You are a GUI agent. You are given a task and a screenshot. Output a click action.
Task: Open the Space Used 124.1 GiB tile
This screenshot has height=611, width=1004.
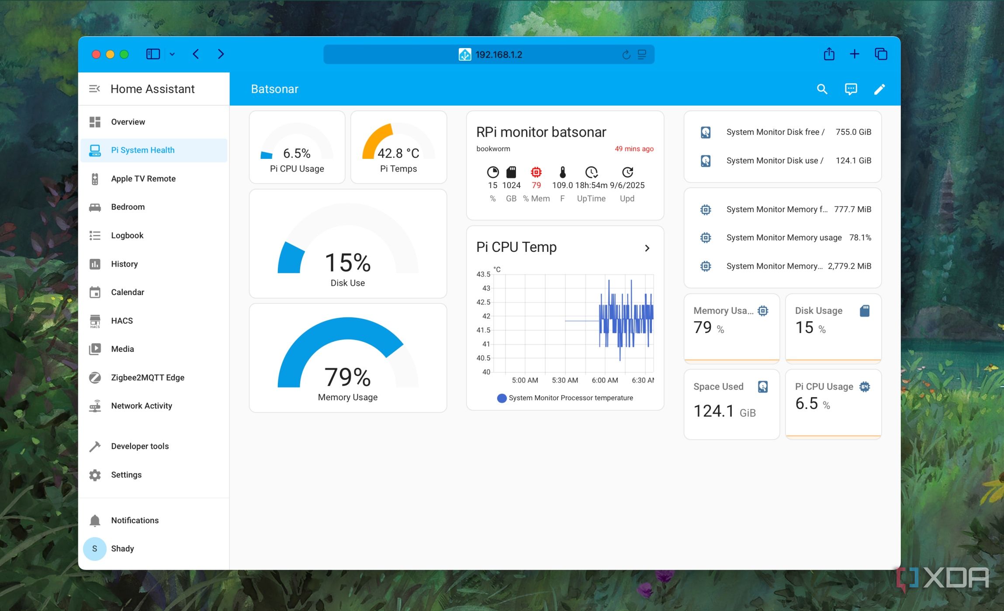click(732, 404)
